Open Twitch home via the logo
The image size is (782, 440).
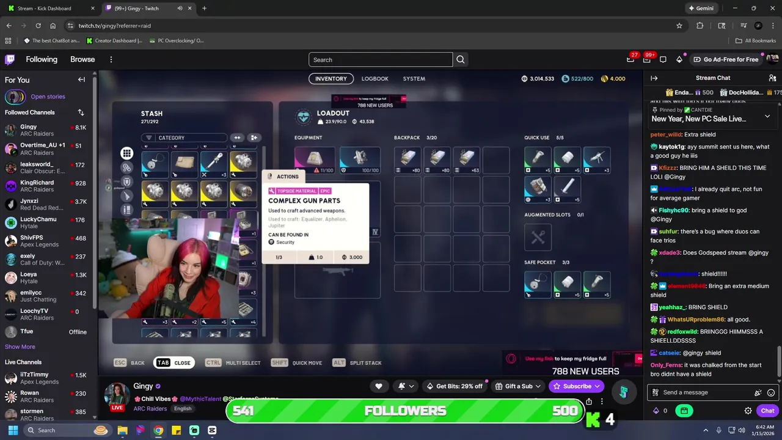coord(10,59)
